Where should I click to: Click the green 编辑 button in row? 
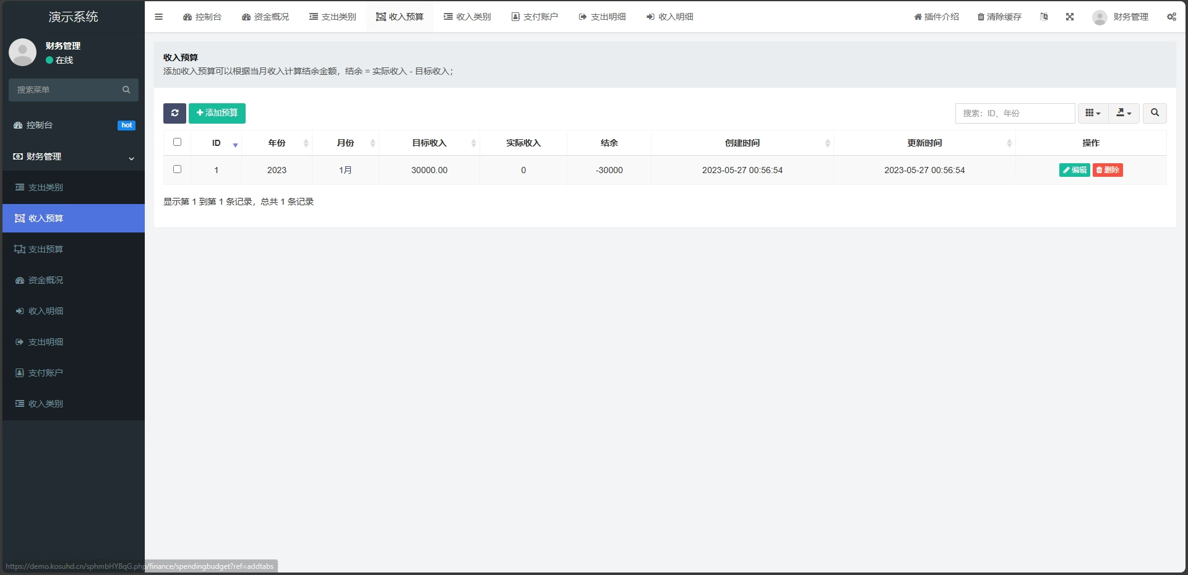tap(1074, 170)
